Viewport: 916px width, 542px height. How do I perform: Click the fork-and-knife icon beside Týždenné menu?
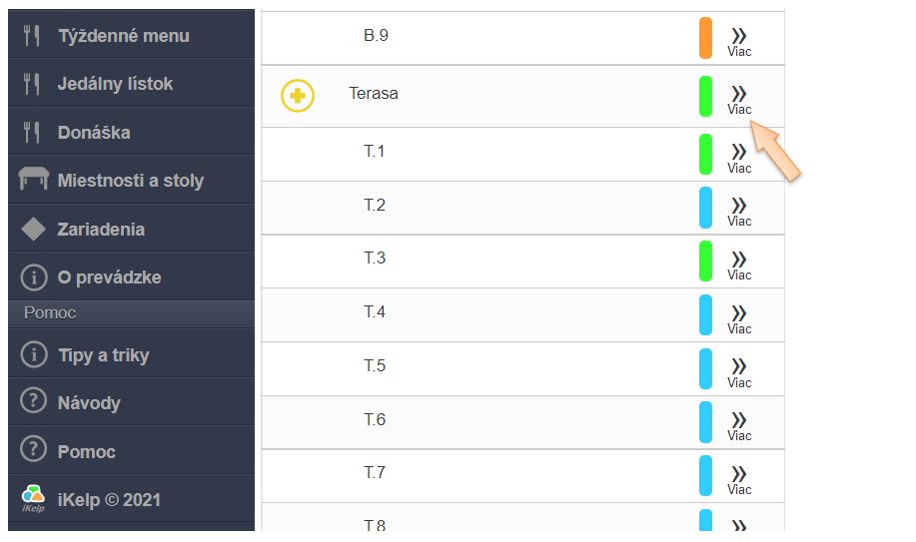(x=32, y=36)
